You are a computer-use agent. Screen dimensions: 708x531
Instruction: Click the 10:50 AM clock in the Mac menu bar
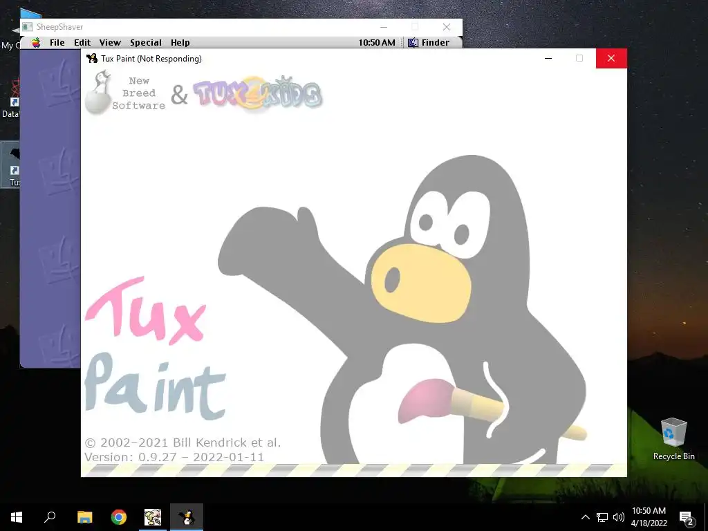point(377,42)
